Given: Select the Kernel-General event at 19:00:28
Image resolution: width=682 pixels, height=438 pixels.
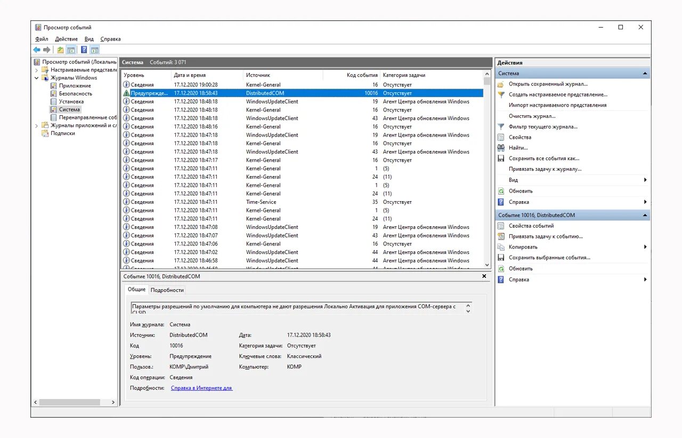Looking at the screenshot, I should (302, 85).
